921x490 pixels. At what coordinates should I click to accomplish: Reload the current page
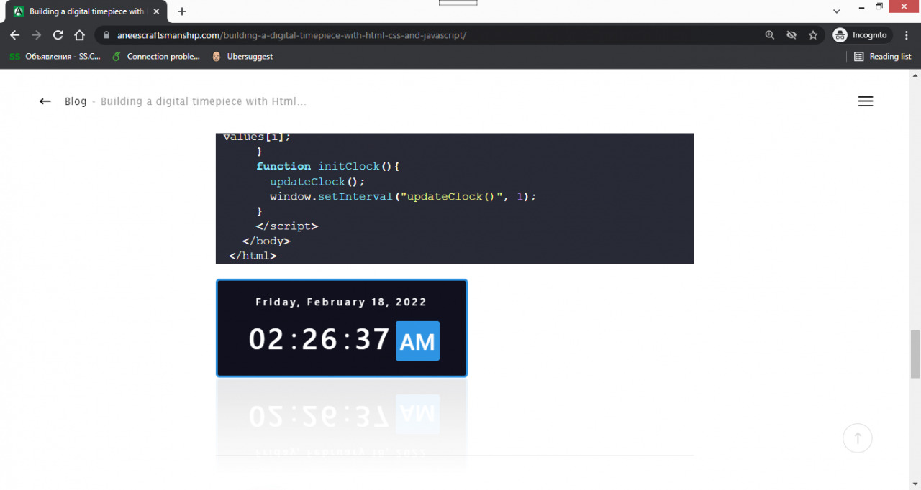pos(58,34)
